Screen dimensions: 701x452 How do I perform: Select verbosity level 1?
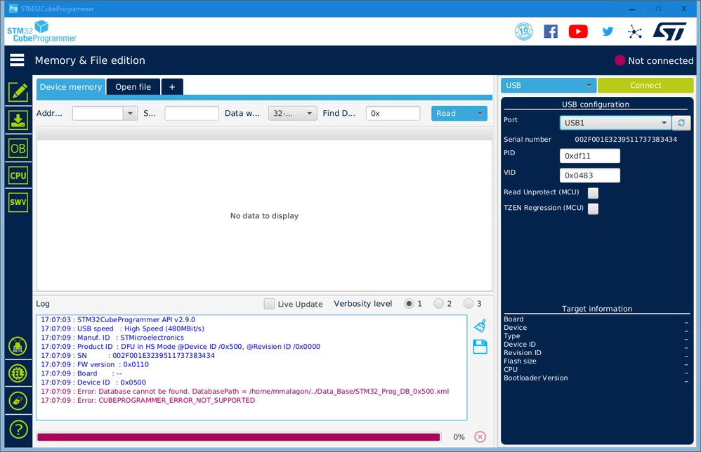pos(409,304)
